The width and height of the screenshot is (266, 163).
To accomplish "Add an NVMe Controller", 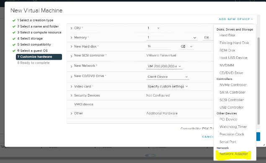I will coord(233,85).
